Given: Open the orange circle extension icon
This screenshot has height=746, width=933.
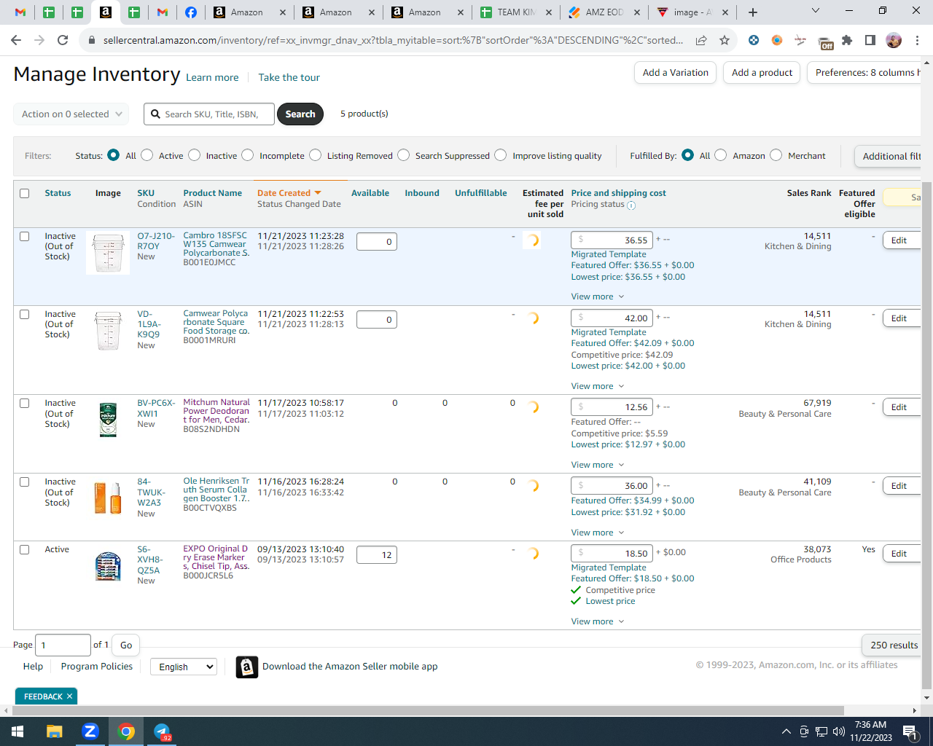Looking at the screenshot, I should [x=777, y=40].
